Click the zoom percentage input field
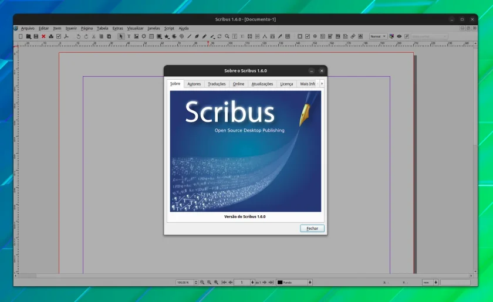 [185, 283]
